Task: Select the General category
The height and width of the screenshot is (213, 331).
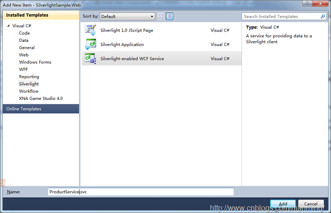Action: coord(27,48)
